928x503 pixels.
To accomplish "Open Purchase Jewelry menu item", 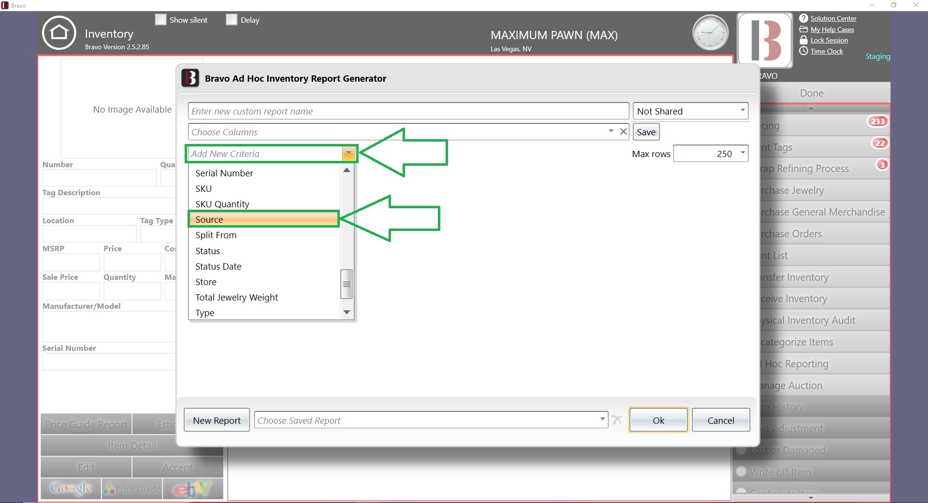I will [x=825, y=190].
